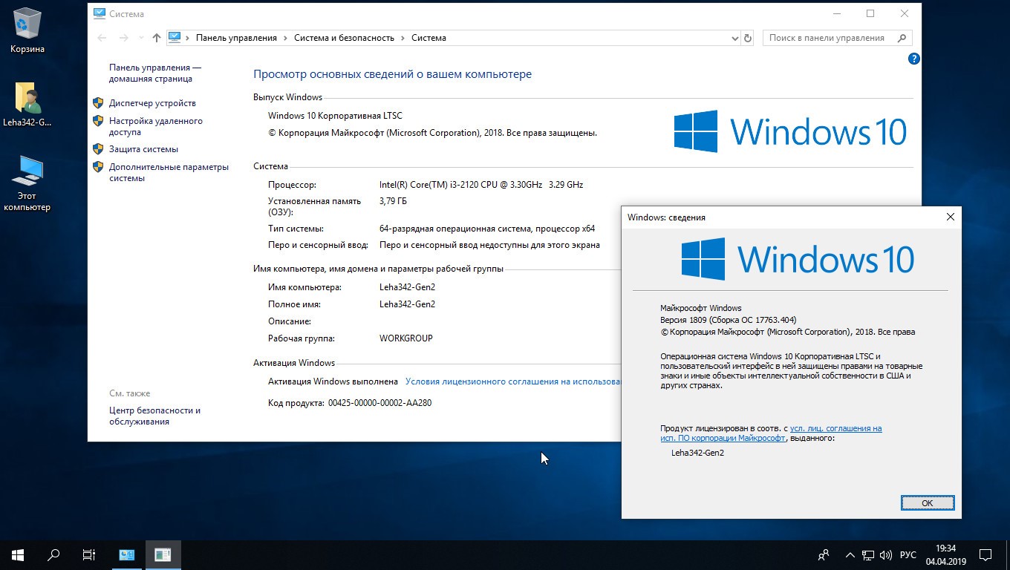Image resolution: width=1010 pixels, height=570 pixels.
Task: Click Back arrow in System window
Action: [102, 38]
